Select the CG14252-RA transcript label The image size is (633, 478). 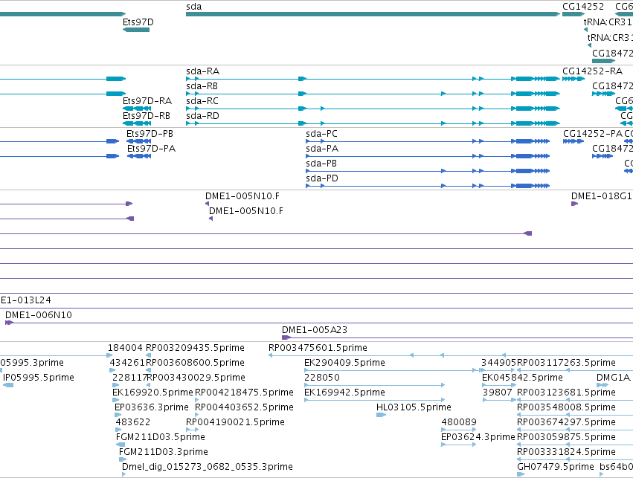click(593, 71)
